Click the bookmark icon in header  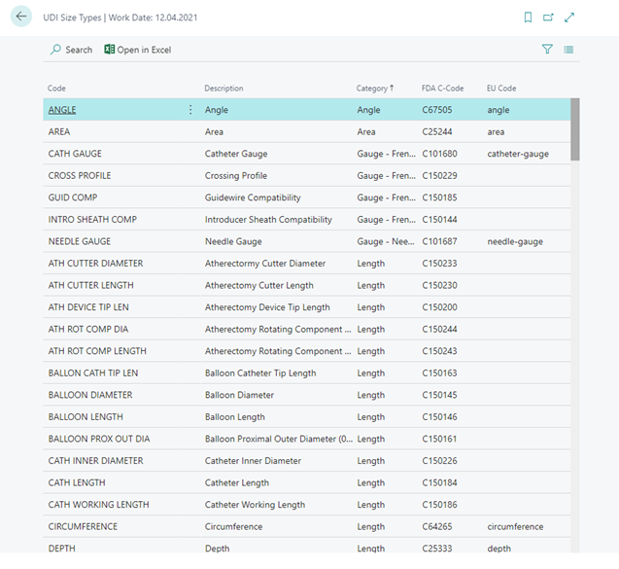pos(528,18)
